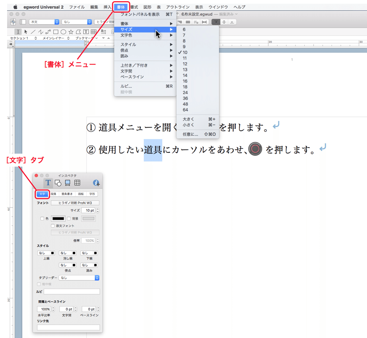Viewport: 367px width, 338px height.
Task: Open the text inspector T icon
Action: pos(48,183)
